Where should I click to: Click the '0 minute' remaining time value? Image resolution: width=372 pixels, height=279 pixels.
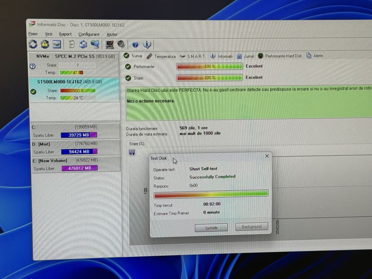point(211,212)
